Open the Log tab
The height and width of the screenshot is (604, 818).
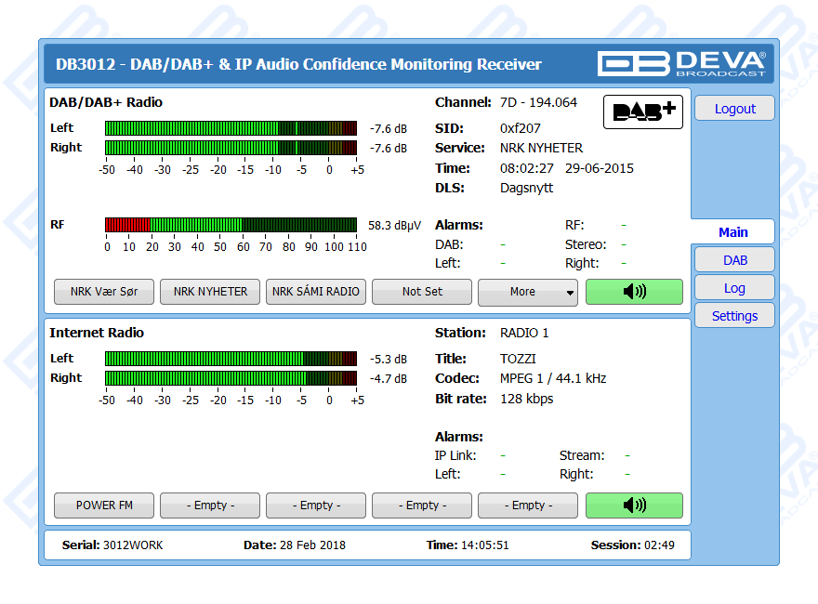tap(734, 288)
